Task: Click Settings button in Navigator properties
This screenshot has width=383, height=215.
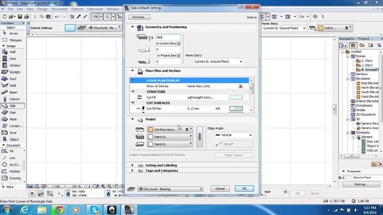Action: pyautogui.click(x=361, y=185)
